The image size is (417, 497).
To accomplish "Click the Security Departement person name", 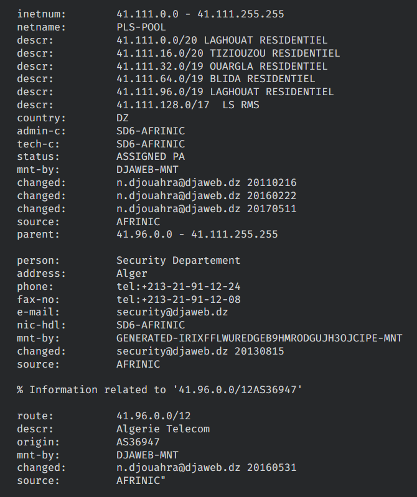I will click(x=178, y=260).
